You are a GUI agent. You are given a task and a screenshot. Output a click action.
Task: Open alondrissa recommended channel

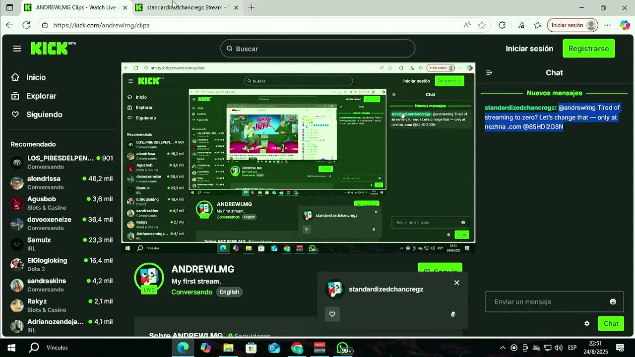point(62,182)
